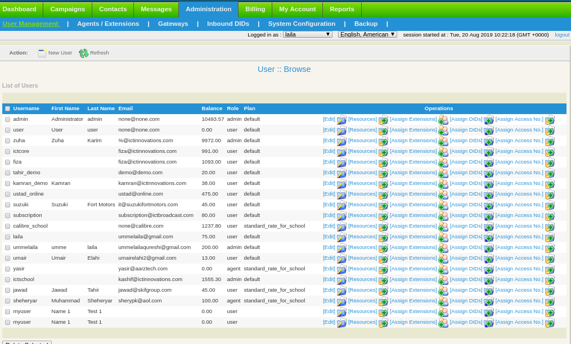Click [Resources] link in suzuki row
This screenshot has width=571, height=344.
pos(363,205)
